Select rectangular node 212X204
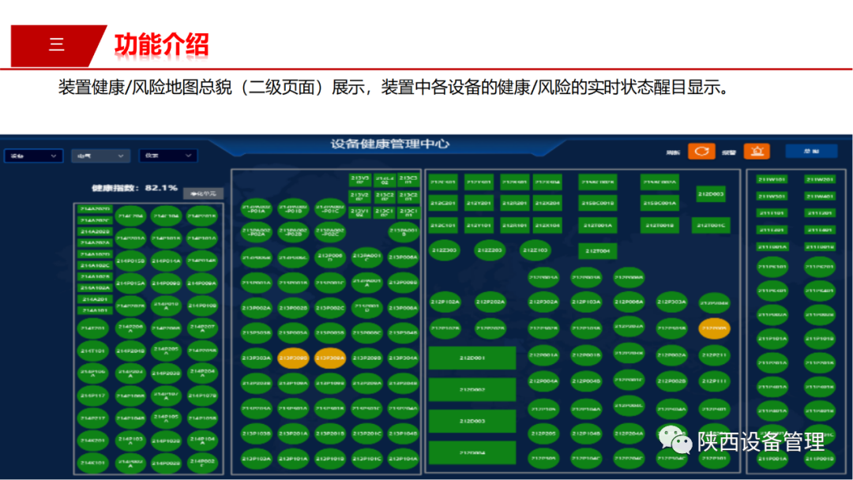The width and height of the screenshot is (853, 480). pyautogui.click(x=547, y=204)
